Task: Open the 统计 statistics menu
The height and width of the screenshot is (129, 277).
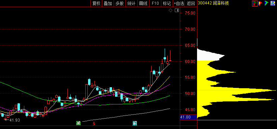Action: [131, 3]
